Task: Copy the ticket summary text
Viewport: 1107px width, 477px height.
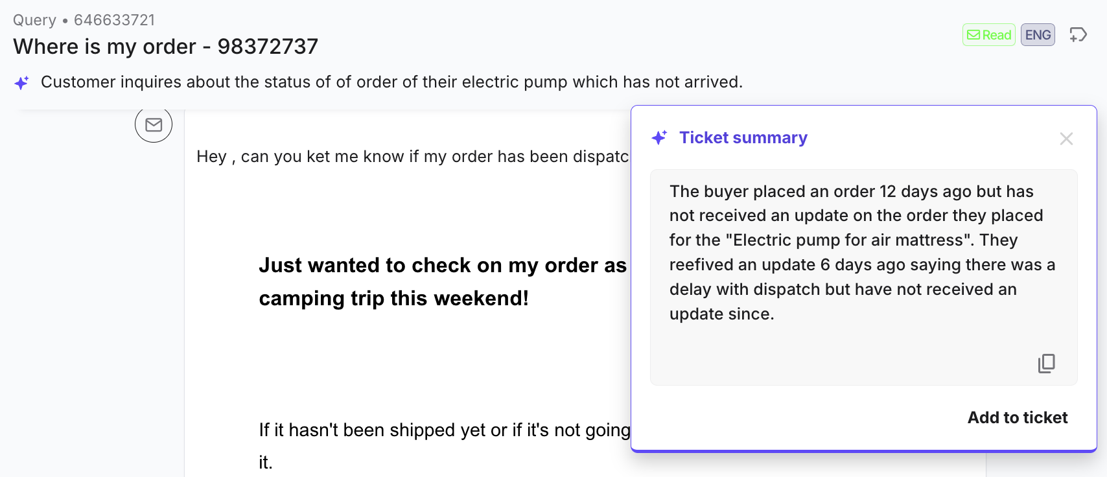Action: pos(1046,364)
